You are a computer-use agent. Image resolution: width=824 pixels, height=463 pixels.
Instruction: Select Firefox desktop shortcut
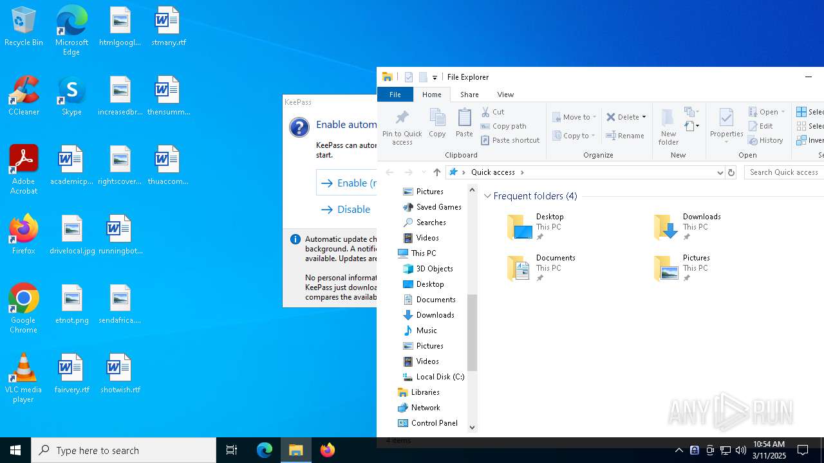24,235
